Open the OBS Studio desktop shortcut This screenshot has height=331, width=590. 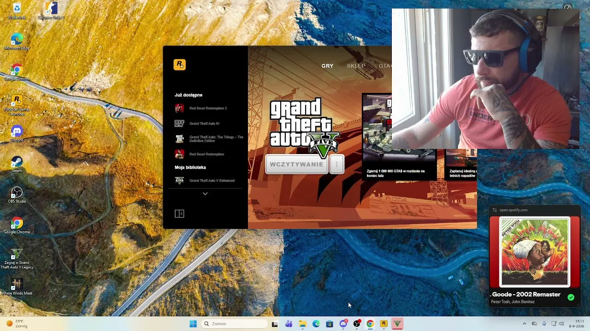tap(17, 195)
